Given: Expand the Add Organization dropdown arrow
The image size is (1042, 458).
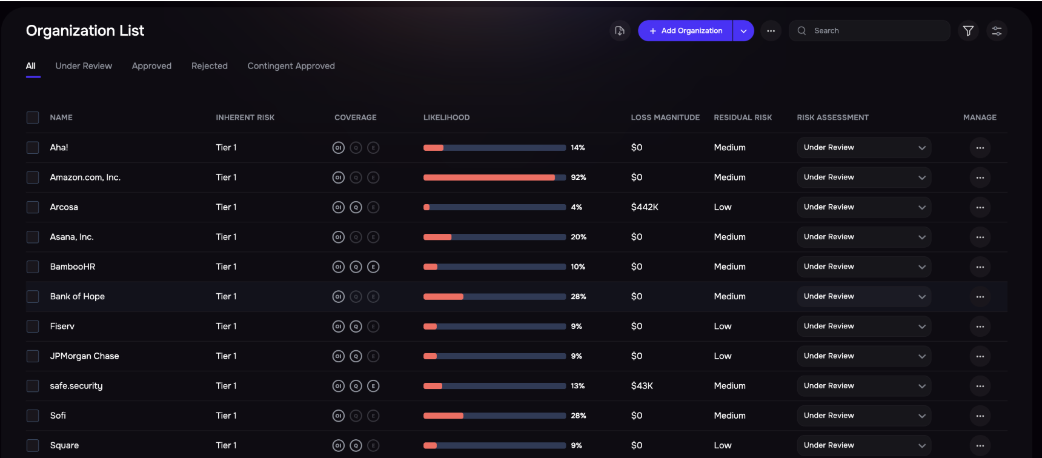Looking at the screenshot, I should (743, 31).
